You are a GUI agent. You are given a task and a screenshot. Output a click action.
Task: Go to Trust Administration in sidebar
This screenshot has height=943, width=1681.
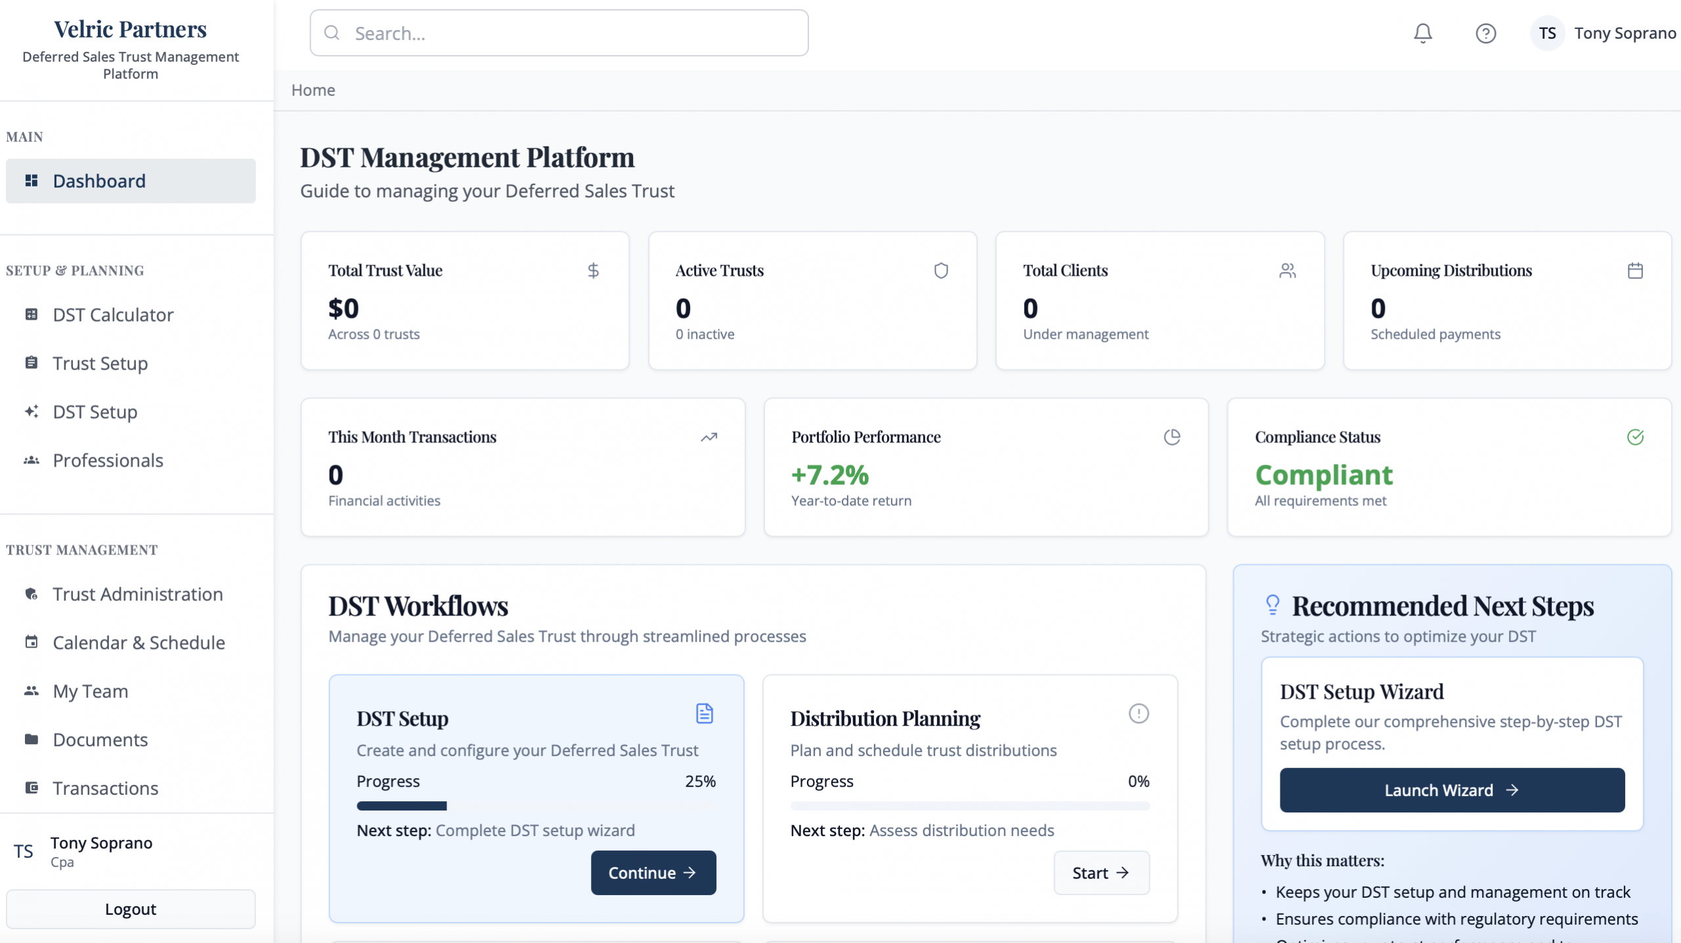[x=137, y=594]
